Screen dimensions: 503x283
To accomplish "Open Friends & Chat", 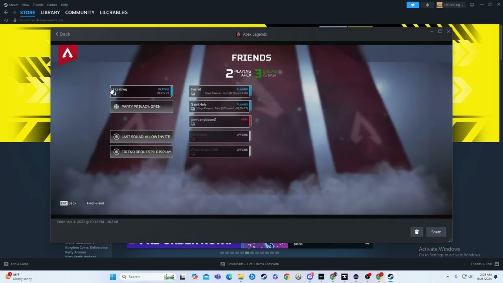I will [485, 264].
